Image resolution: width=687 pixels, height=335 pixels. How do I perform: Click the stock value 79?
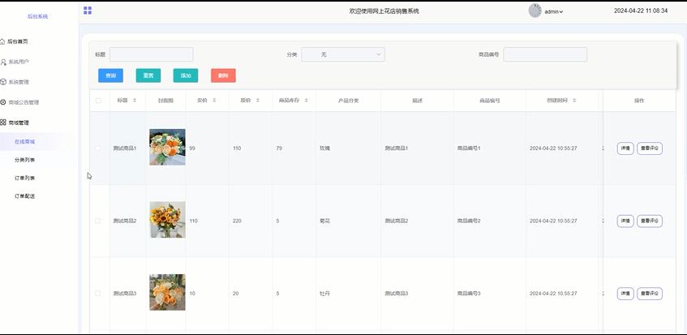tap(279, 148)
